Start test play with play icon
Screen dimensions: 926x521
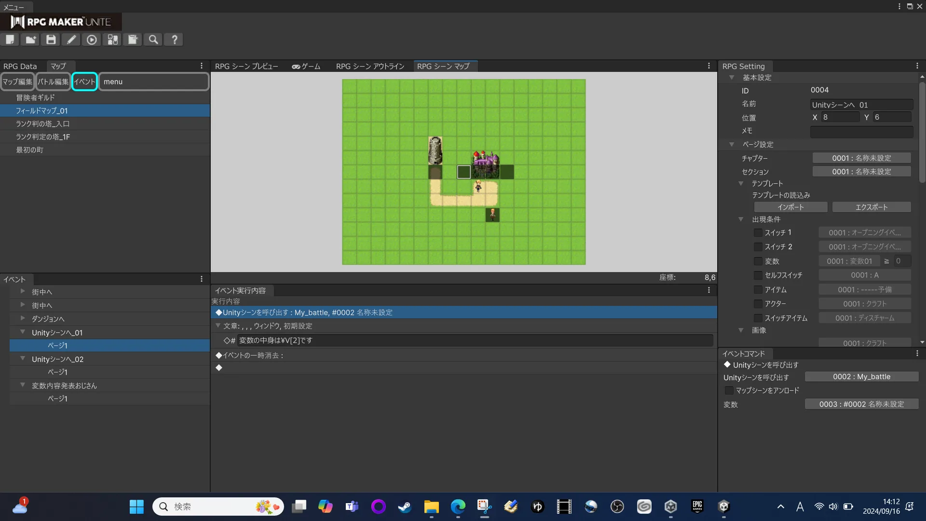pyautogui.click(x=92, y=40)
